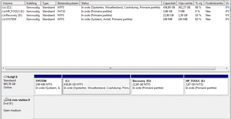Screen dimensions: 231x119
Task: Click the 0 % free cell of HP_TOOLS
Action: (198, 11)
